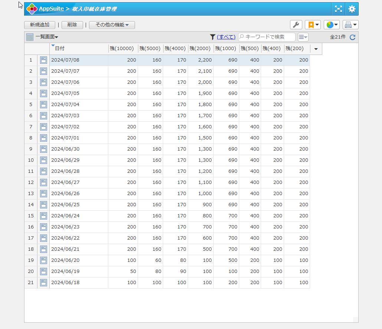
Task: Open settings via the gear icon
Action: click(352, 9)
